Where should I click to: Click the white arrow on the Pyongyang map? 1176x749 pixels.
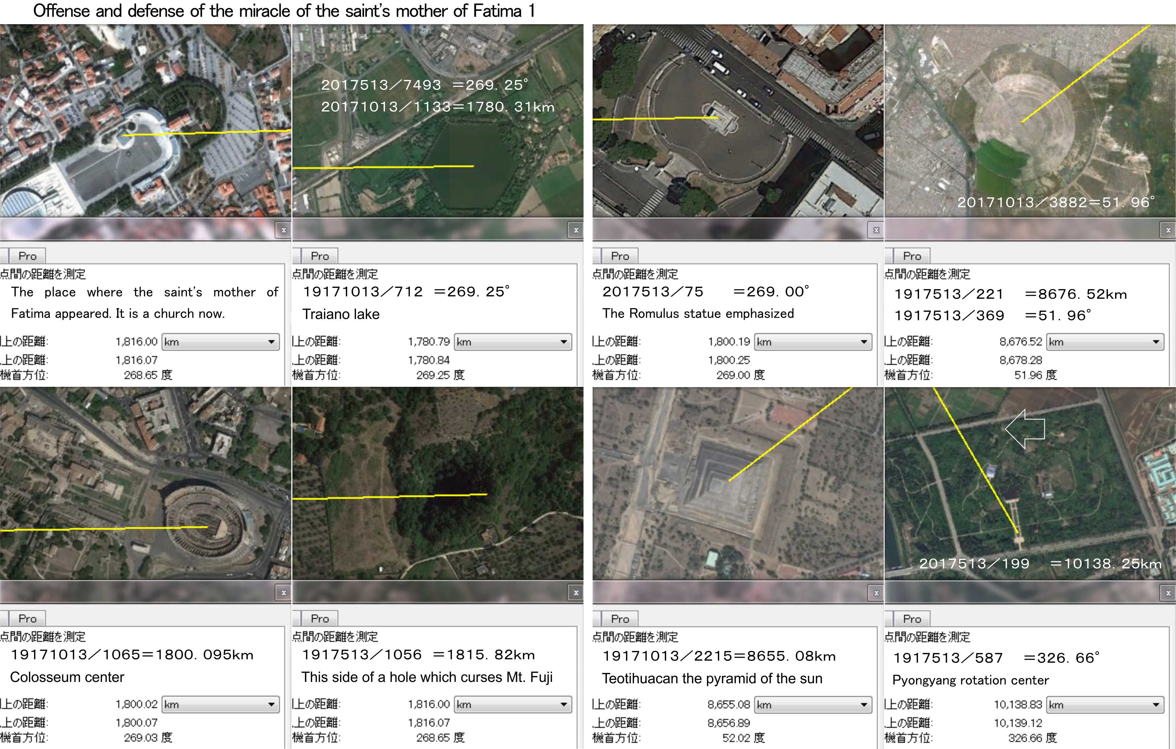[1025, 429]
